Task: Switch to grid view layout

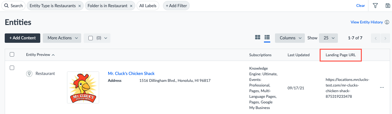Action: tap(258, 38)
